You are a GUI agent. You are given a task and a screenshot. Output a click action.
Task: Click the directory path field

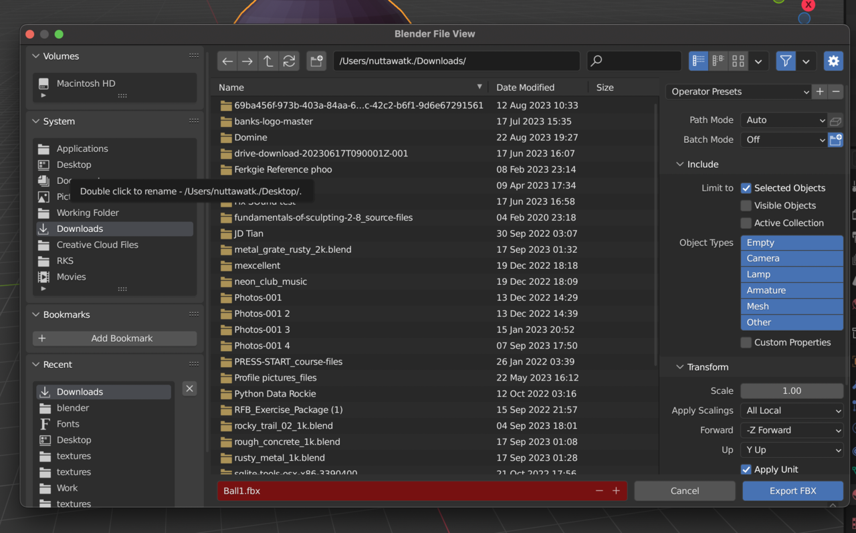click(x=457, y=61)
